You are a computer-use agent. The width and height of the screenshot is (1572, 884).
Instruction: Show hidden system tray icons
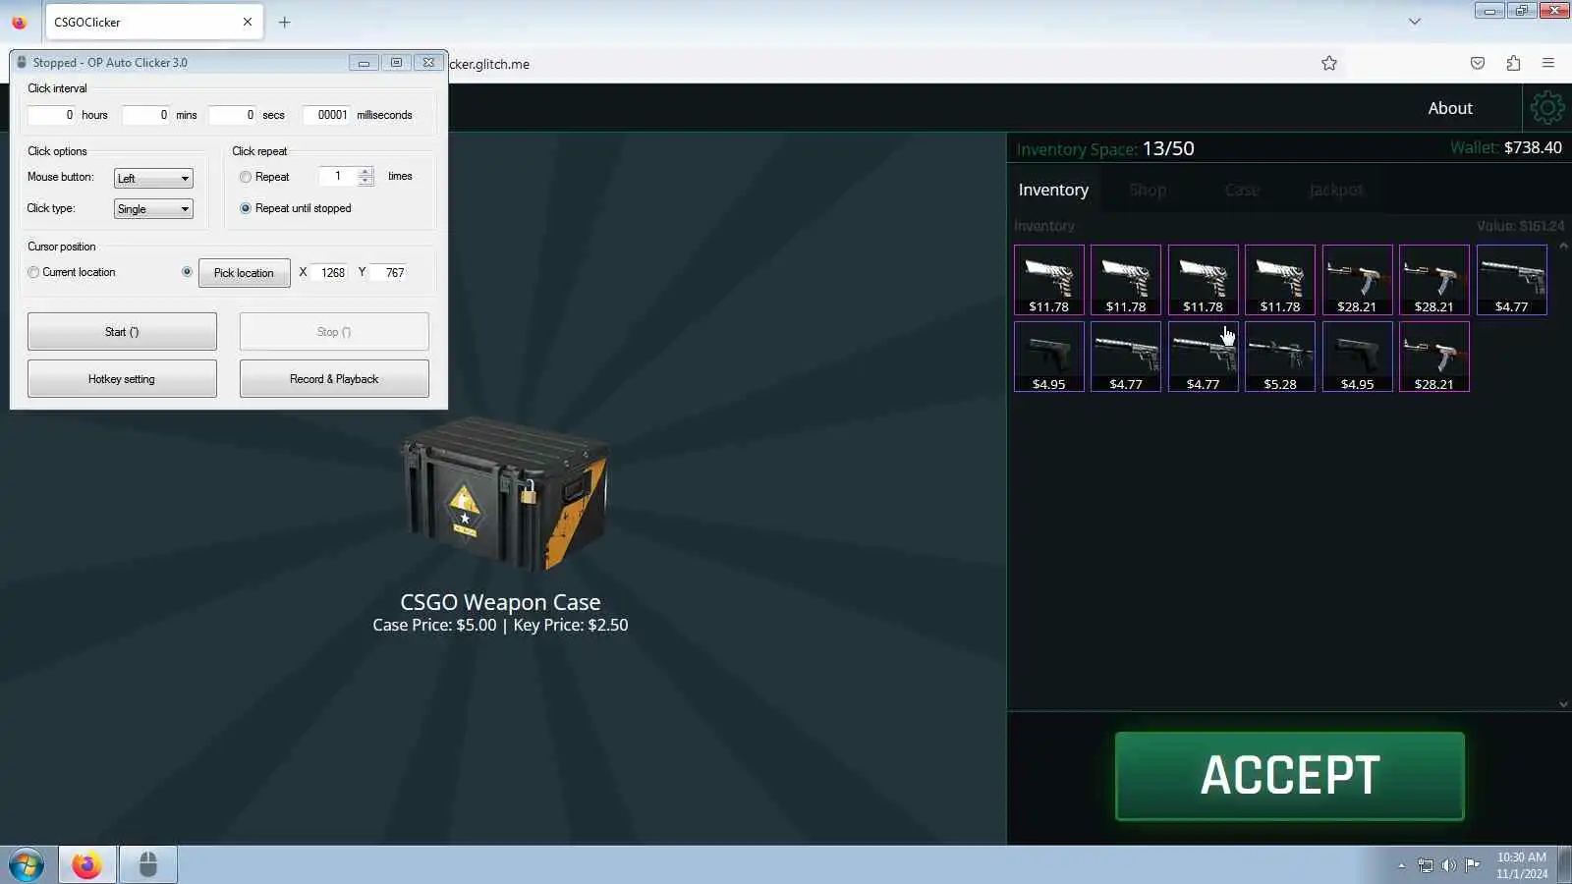coord(1402,865)
